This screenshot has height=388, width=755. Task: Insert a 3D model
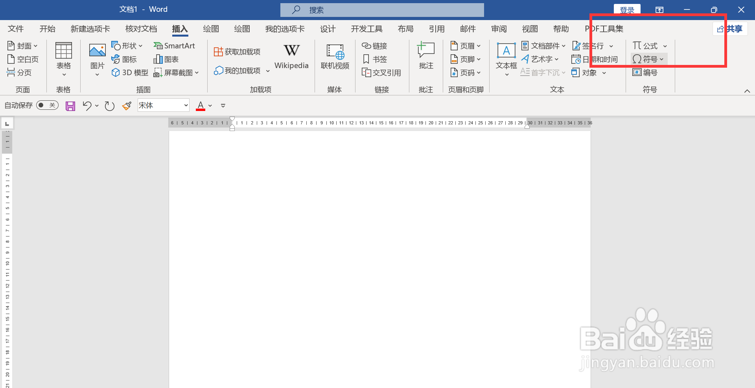click(130, 73)
